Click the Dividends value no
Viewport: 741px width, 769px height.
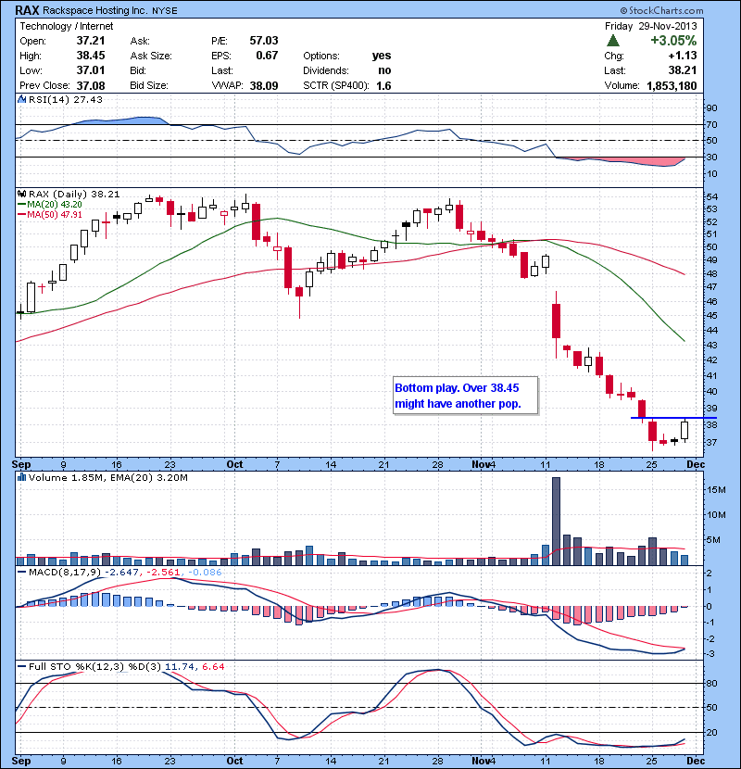(x=384, y=70)
